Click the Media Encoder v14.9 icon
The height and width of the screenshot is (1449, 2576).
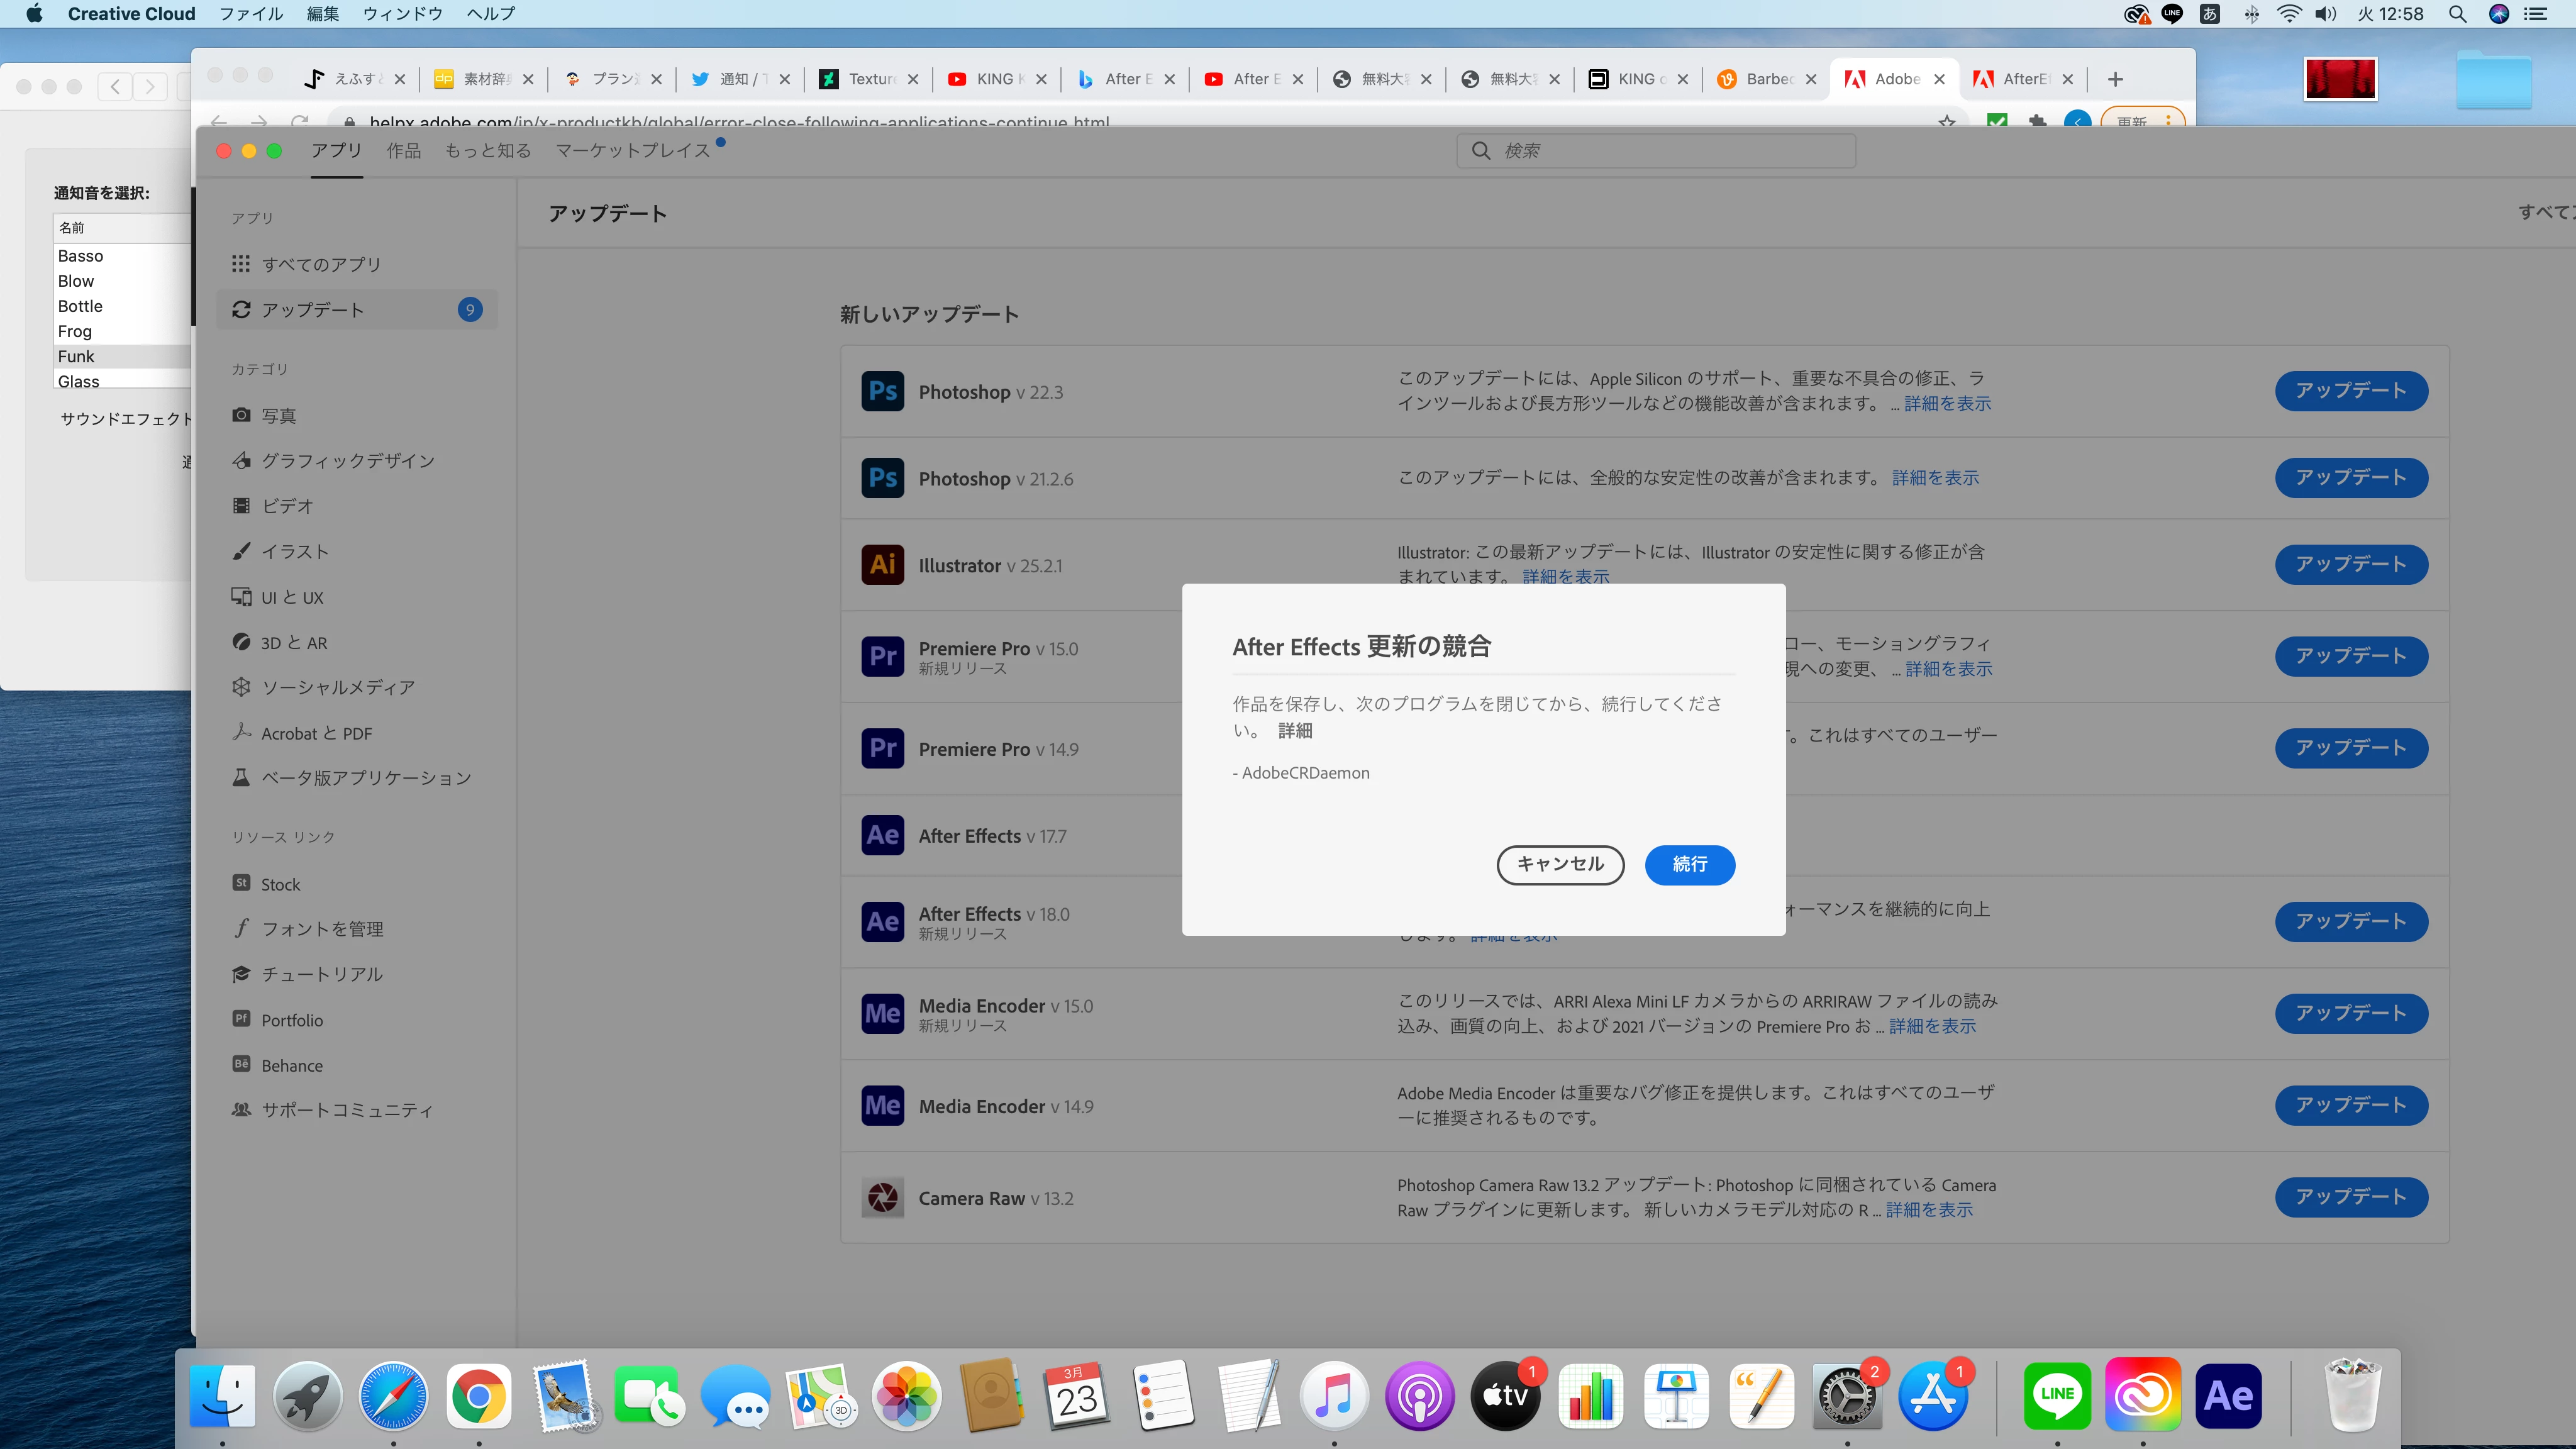click(x=882, y=1105)
